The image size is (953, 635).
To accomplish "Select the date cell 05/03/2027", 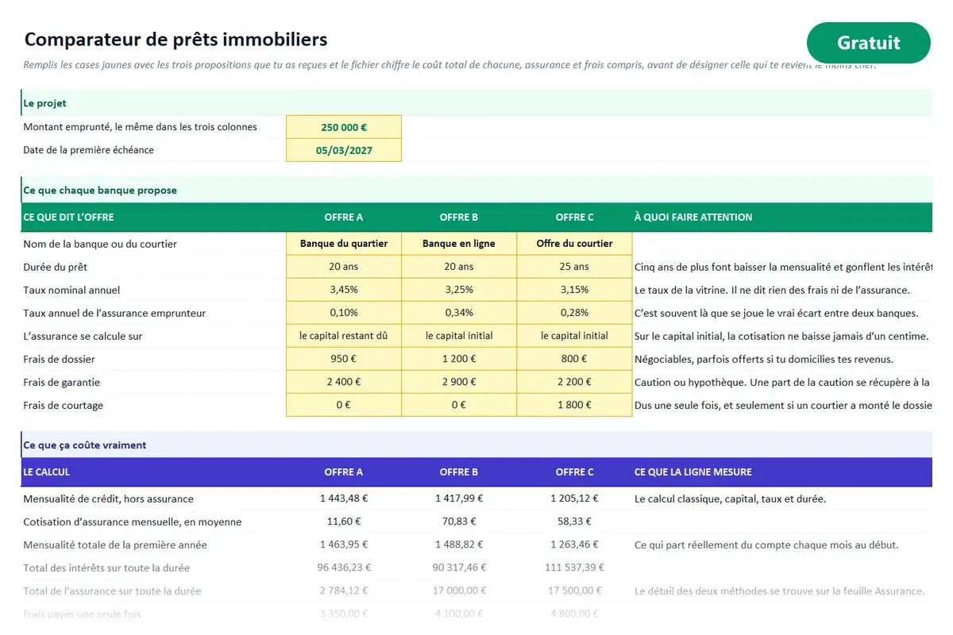I will pos(344,150).
